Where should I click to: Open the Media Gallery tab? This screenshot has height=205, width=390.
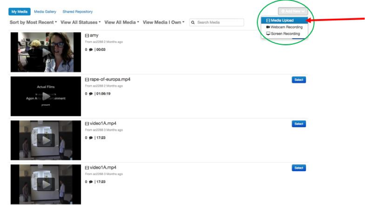(x=45, y=12)
